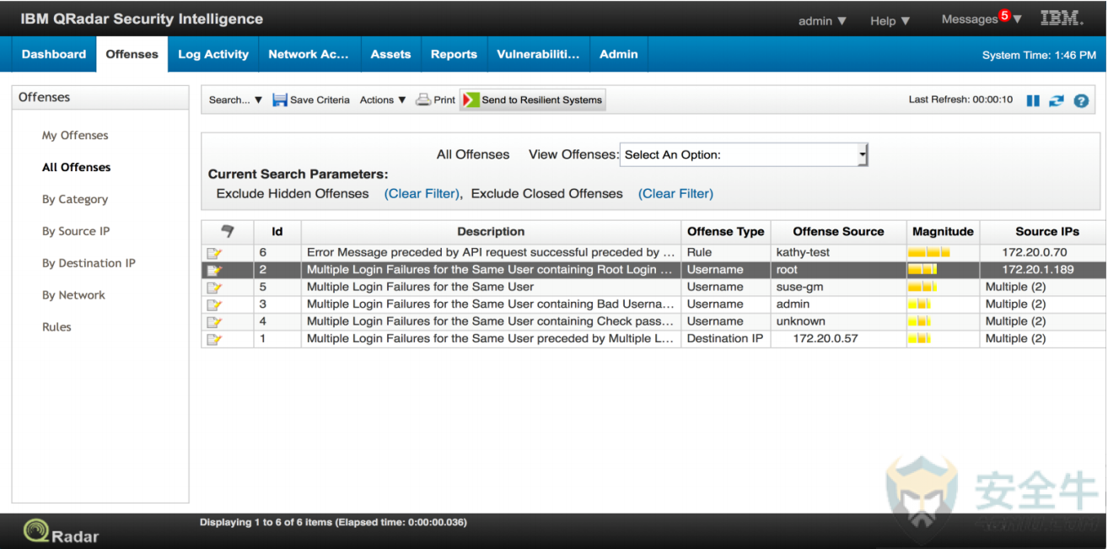Image resolution: width=1108 pixels, height=549 pixels.
Task: Open the Messages dropdown
Action: point(981,19)
